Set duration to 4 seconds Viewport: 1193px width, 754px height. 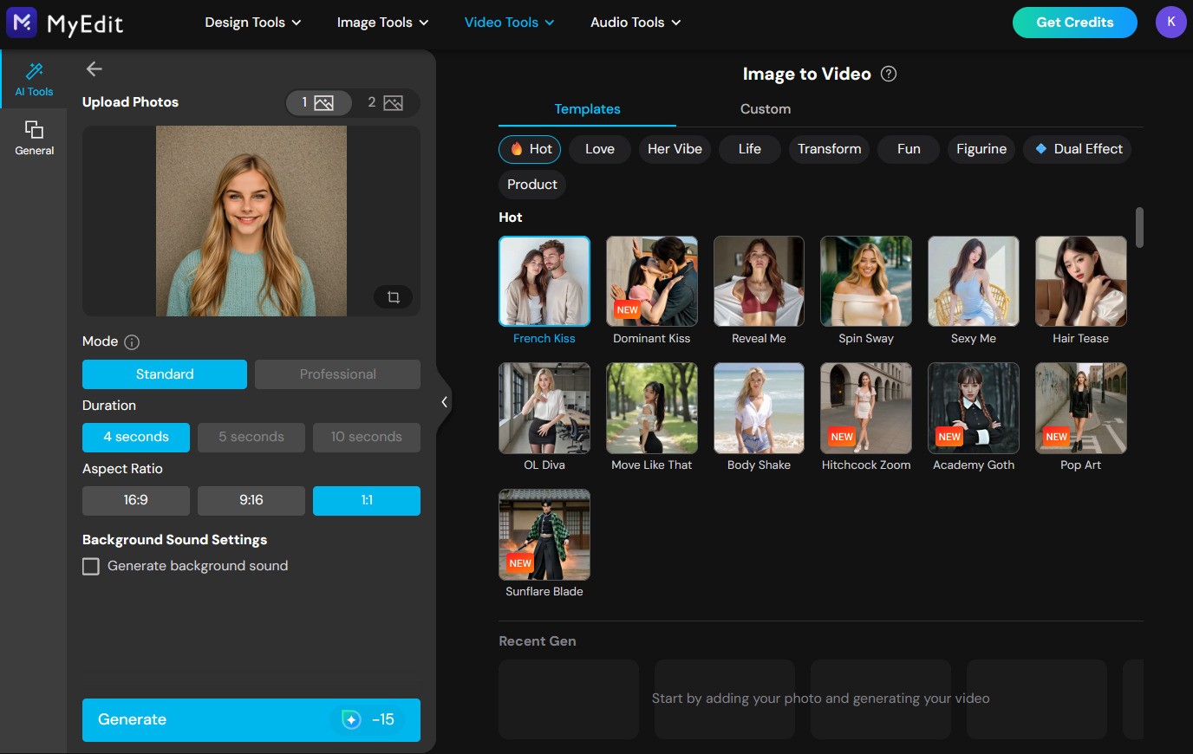(x=136, y=438)
